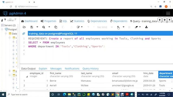Viewport: 173px width, 97px height.
Task: Click the Edit pencil icon
Action: pyautogui.click(x=78, y=27)
